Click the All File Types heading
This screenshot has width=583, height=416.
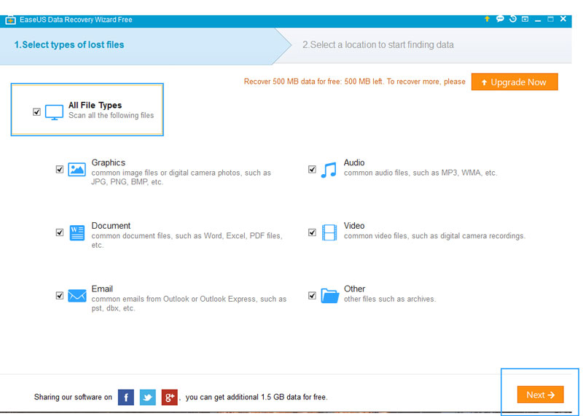tap(95, 106)
